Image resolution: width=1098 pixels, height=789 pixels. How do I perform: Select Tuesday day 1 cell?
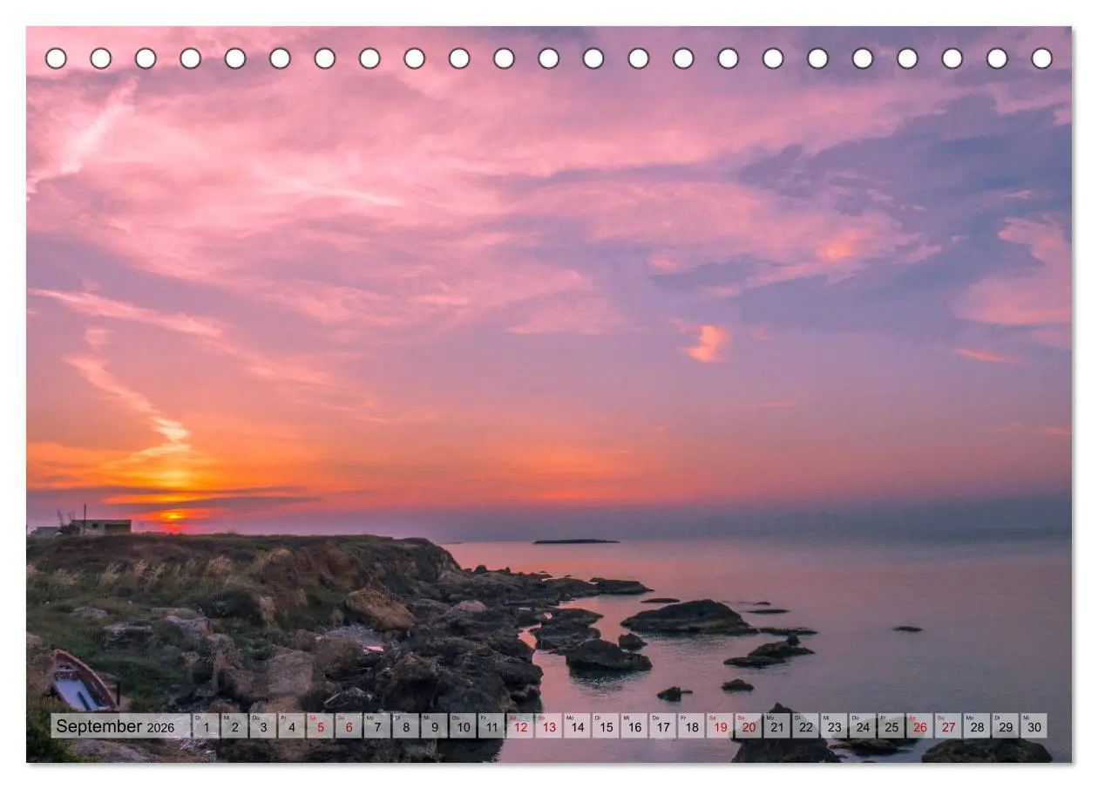point(206,726)
